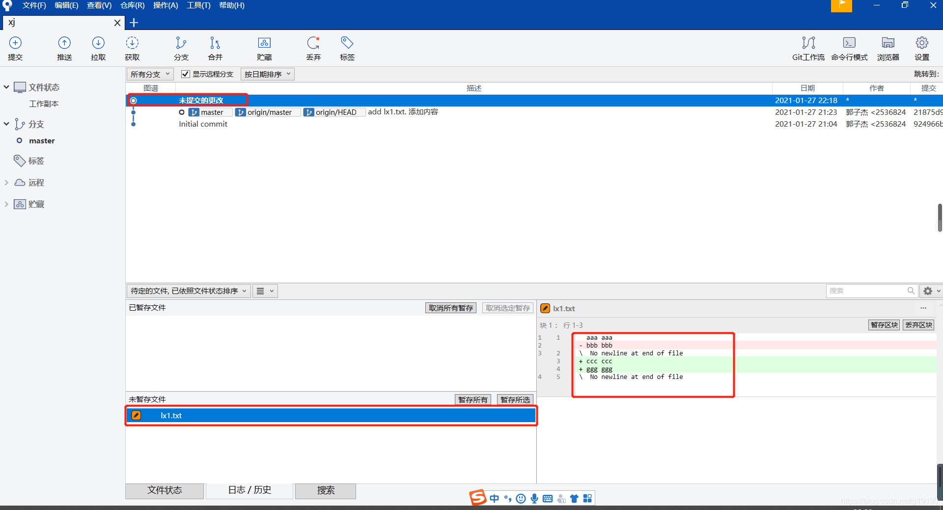943x510 pixels.
Task: Click the Fetch (获取) toolbar icon
Action: click(132, 48)
